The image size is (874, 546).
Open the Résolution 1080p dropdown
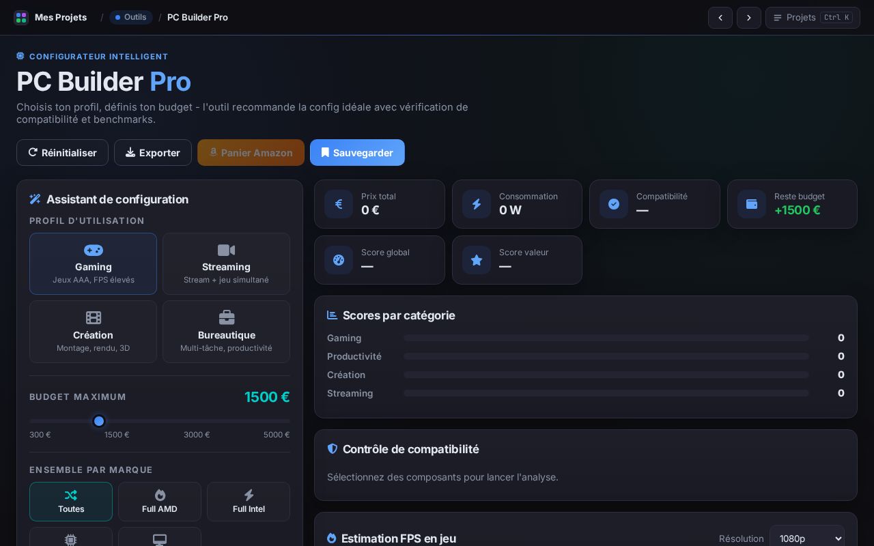tap(807, 538)
